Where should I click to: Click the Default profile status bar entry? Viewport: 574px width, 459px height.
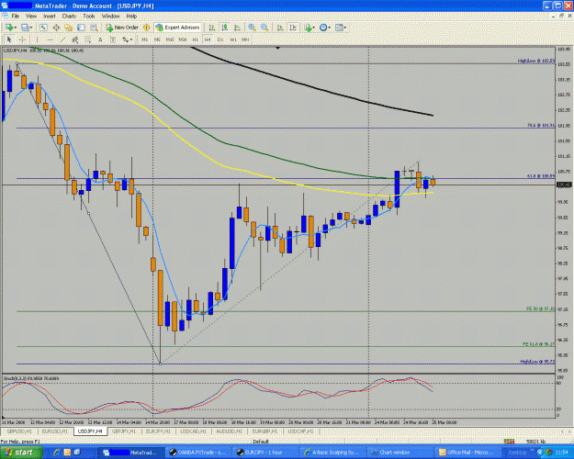(260, 442)
